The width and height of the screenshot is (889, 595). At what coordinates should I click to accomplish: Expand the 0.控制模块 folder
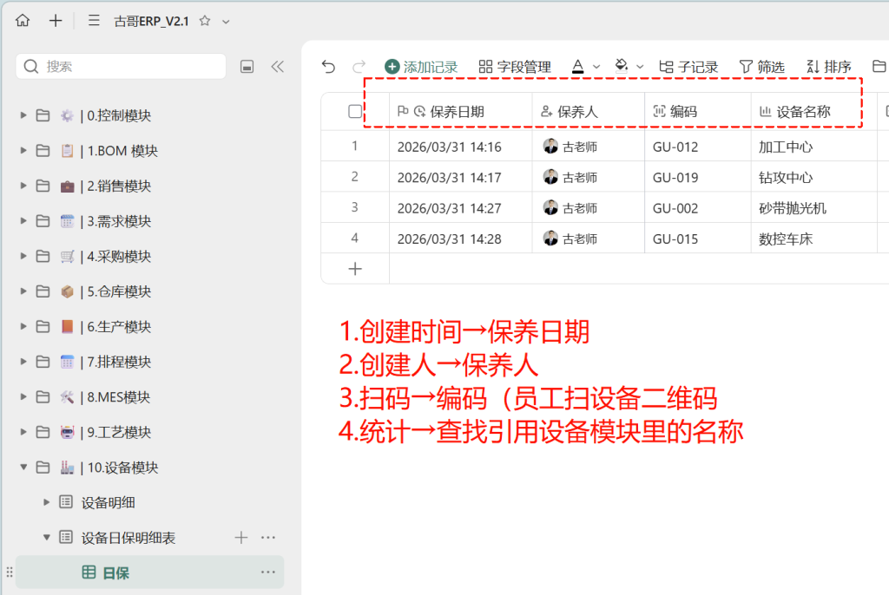point(23,115)
